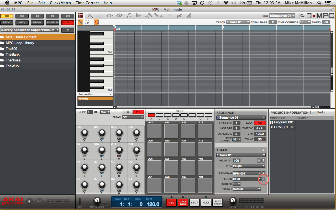The image size is (336, 210).
Task: Toggle the SAMPLE file filter
Action: (52, 23)
